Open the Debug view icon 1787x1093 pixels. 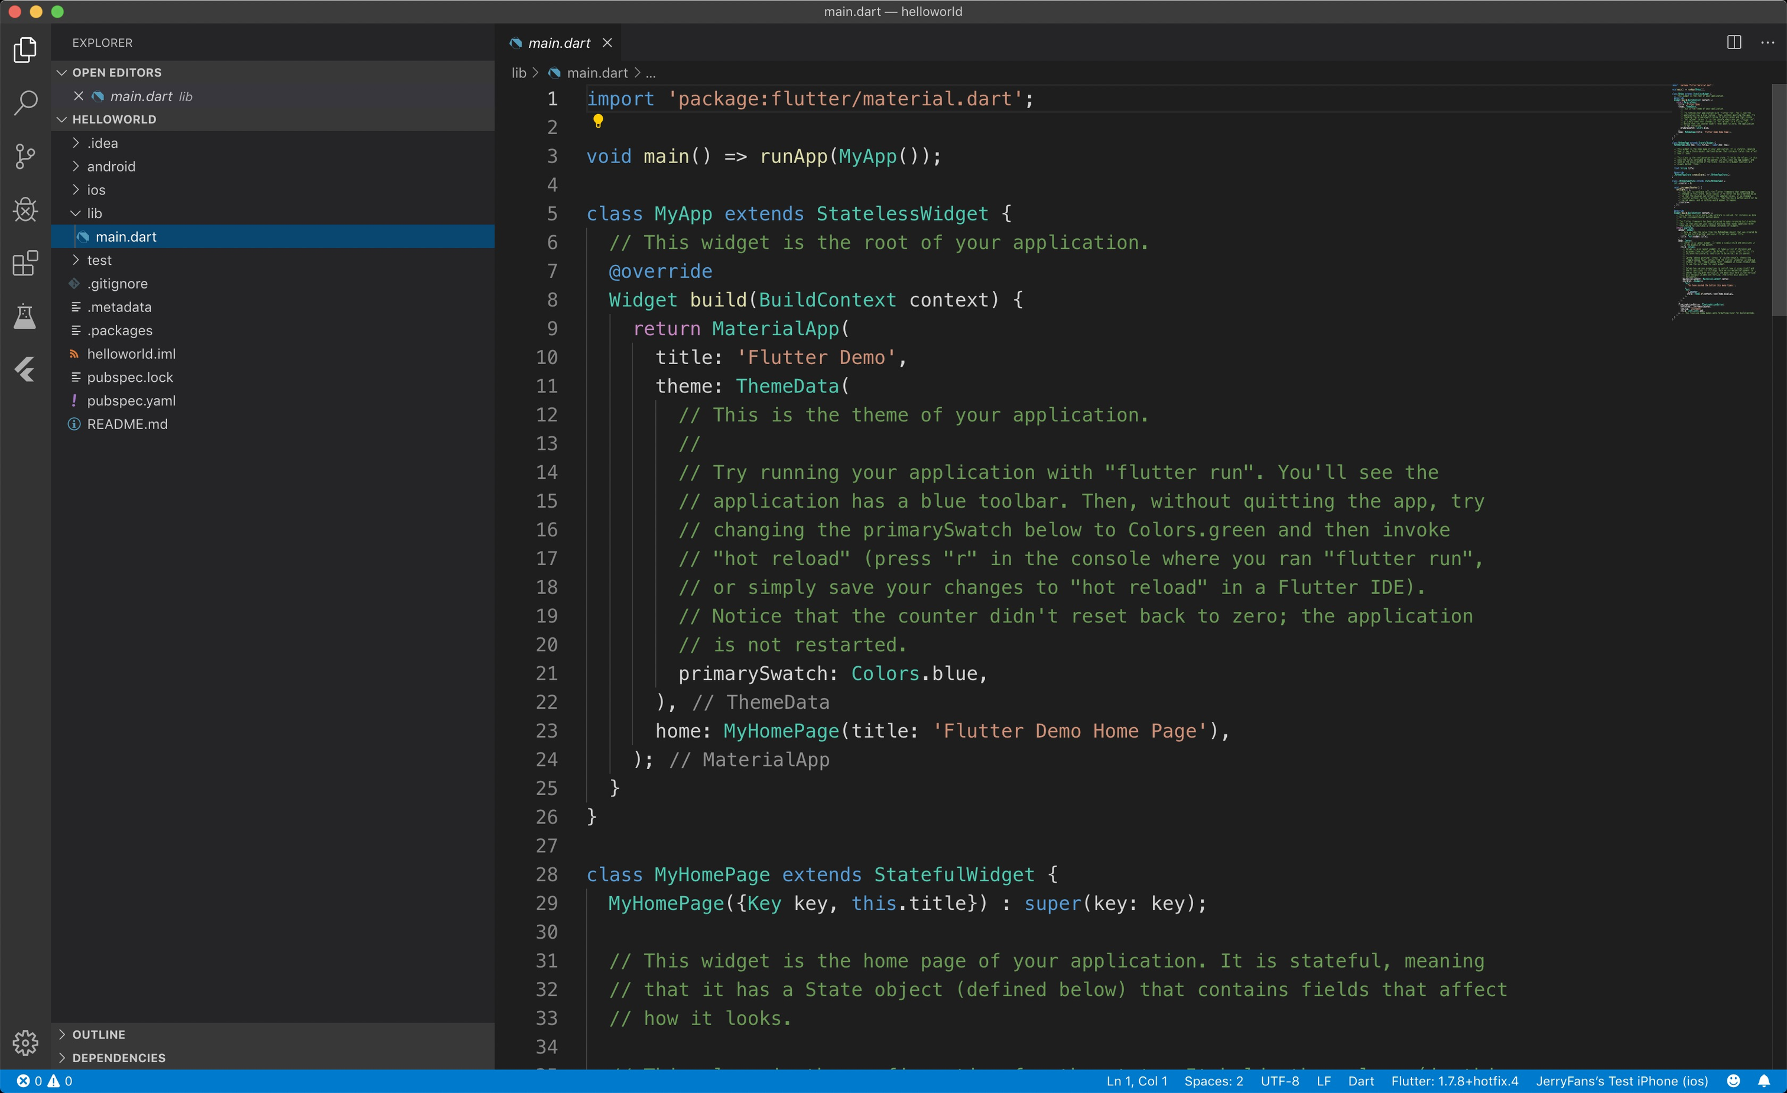point(25,210)
